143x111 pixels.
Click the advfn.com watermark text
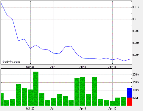11,62
